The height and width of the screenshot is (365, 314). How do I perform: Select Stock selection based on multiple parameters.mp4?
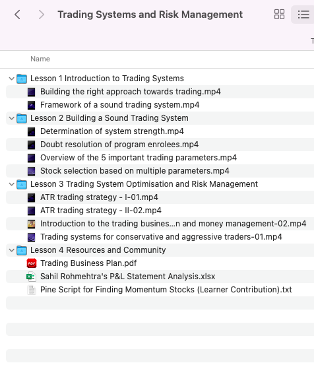pyautogui.click(x=160, y=171)
